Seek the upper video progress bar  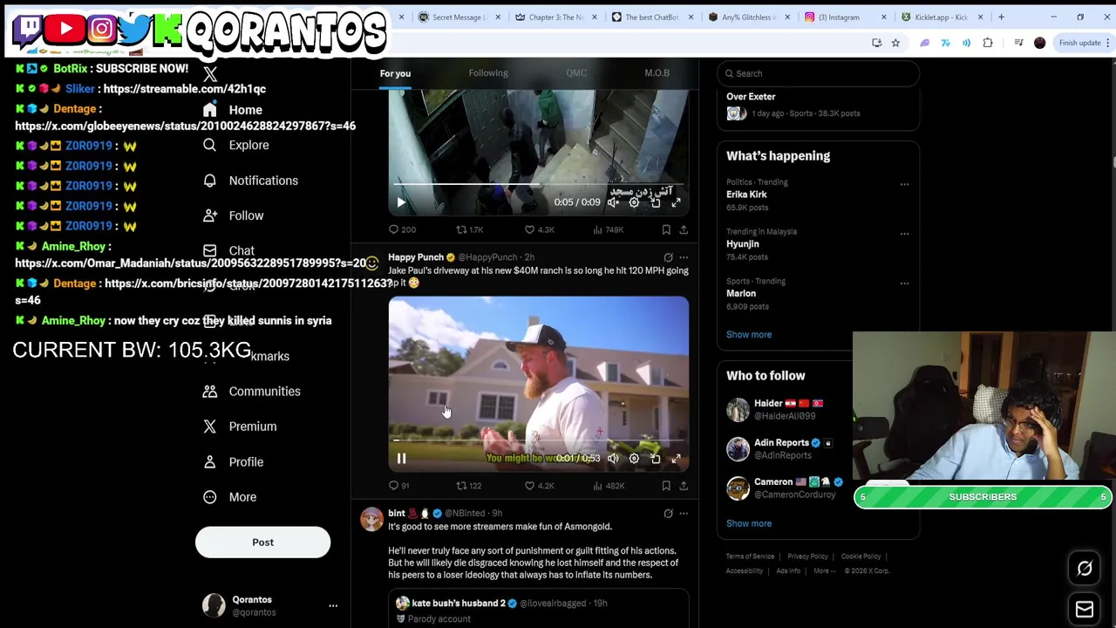tap(538, 185)
